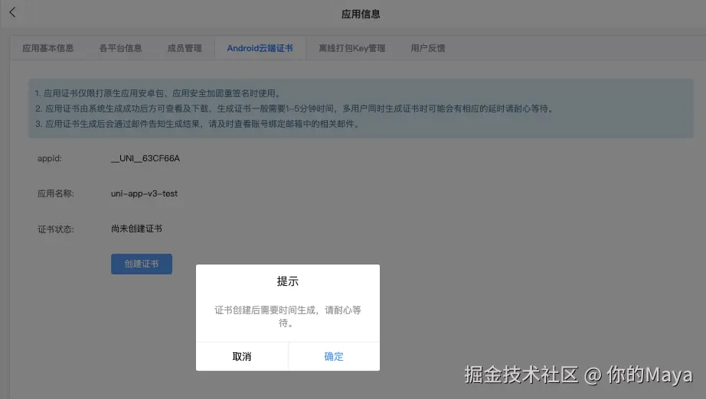Click the dialog message about 证书创建后需要时间生成
Image resolution: width=706 pixels, height=399 pixels.
[x=288, y=316]
